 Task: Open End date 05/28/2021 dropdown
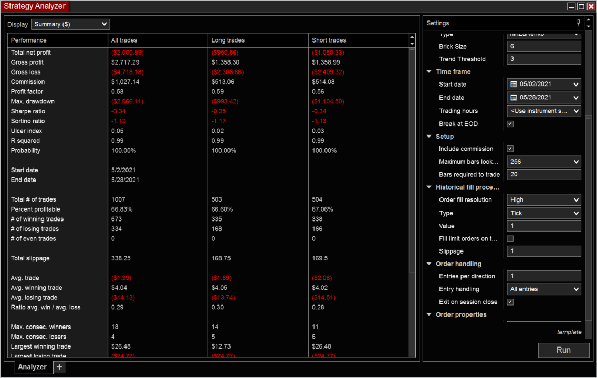tap(543, 98)
